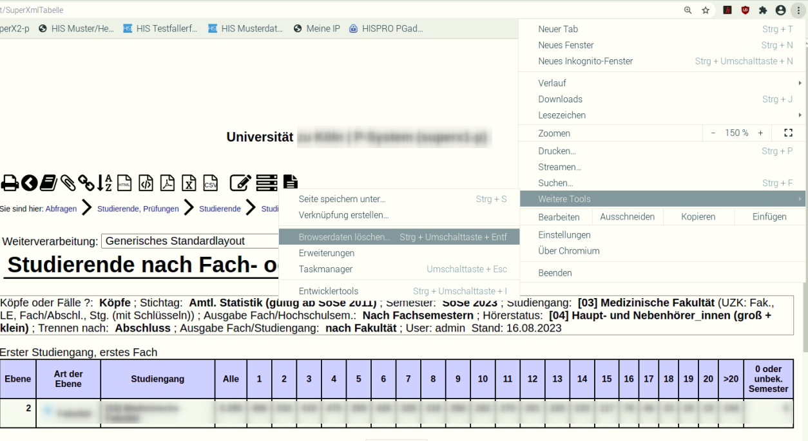Export as XML code file icon

coord(146,183)
